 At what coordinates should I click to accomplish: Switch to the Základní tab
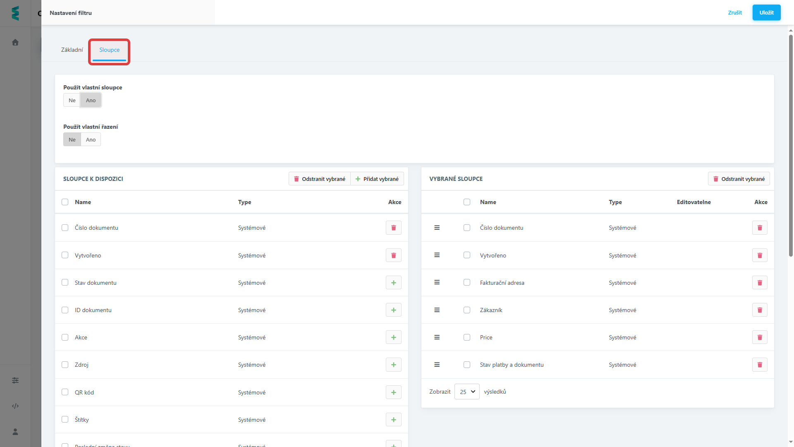pos(72,50)
